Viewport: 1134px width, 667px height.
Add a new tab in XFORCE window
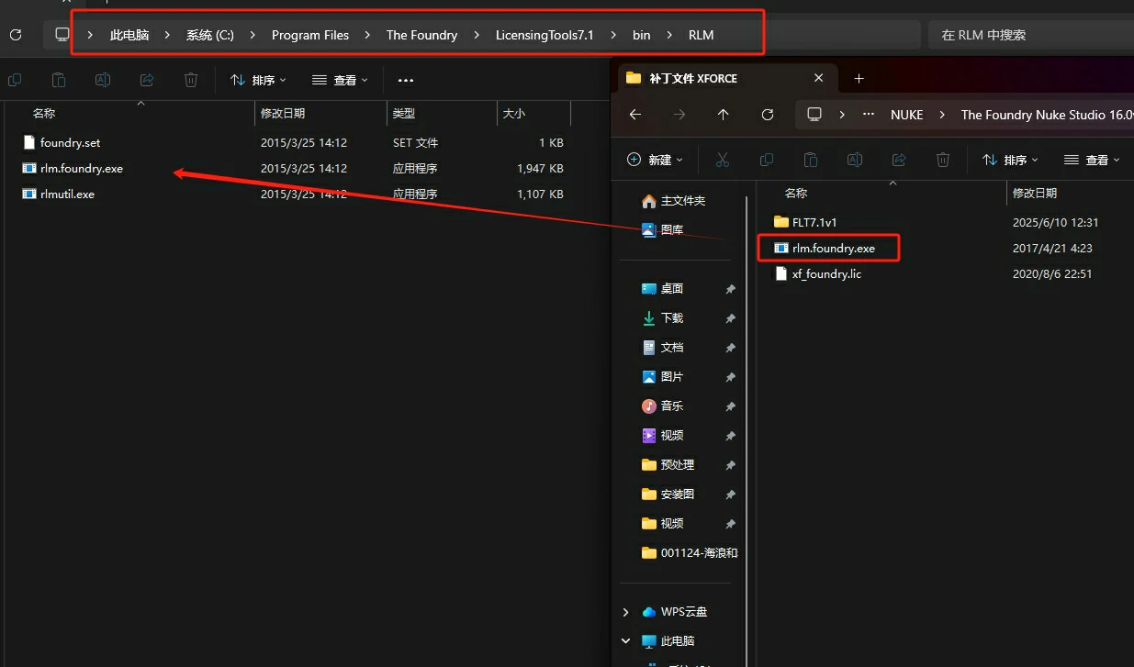click(x=859, y=79)
